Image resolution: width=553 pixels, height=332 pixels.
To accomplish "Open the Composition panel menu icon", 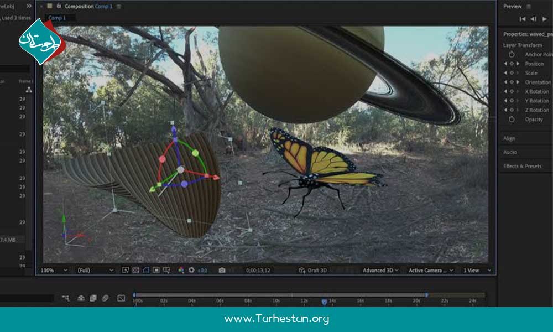I will click(119, 6).
